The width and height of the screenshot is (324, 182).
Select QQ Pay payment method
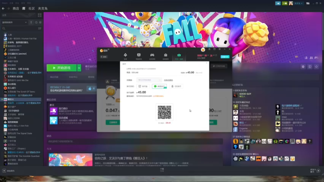pos(176,86)
